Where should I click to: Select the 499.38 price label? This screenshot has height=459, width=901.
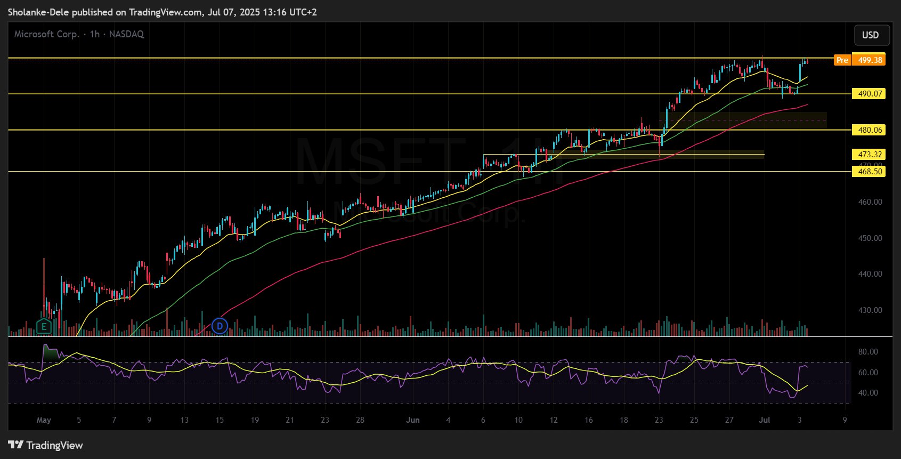870,60
